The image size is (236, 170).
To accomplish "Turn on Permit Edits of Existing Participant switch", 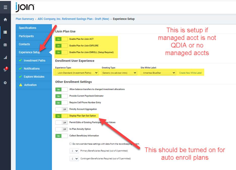I will tap(62, 123).
